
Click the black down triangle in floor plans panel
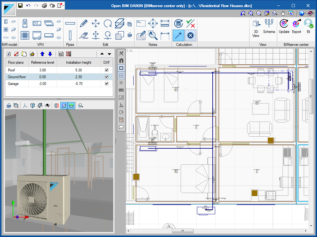[109, 54]
